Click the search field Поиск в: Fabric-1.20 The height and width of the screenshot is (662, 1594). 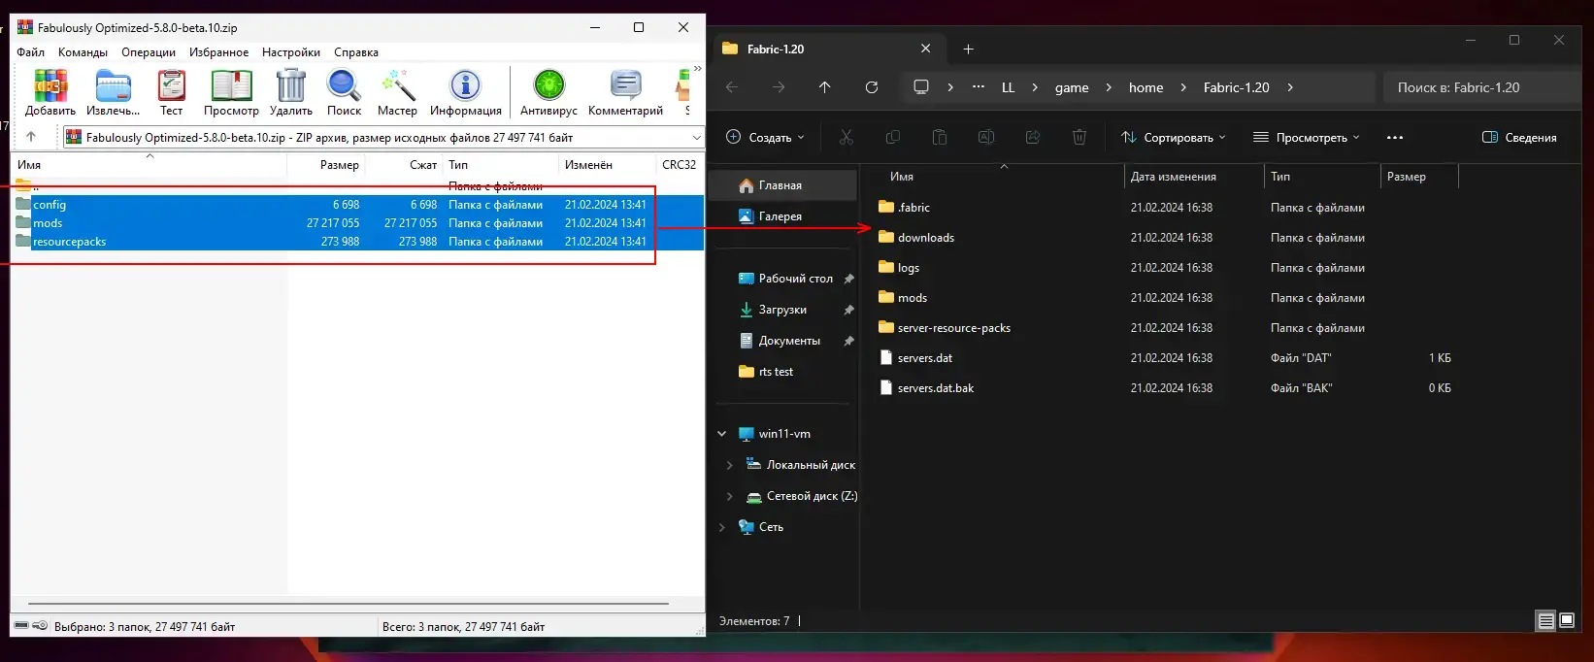1481,87
